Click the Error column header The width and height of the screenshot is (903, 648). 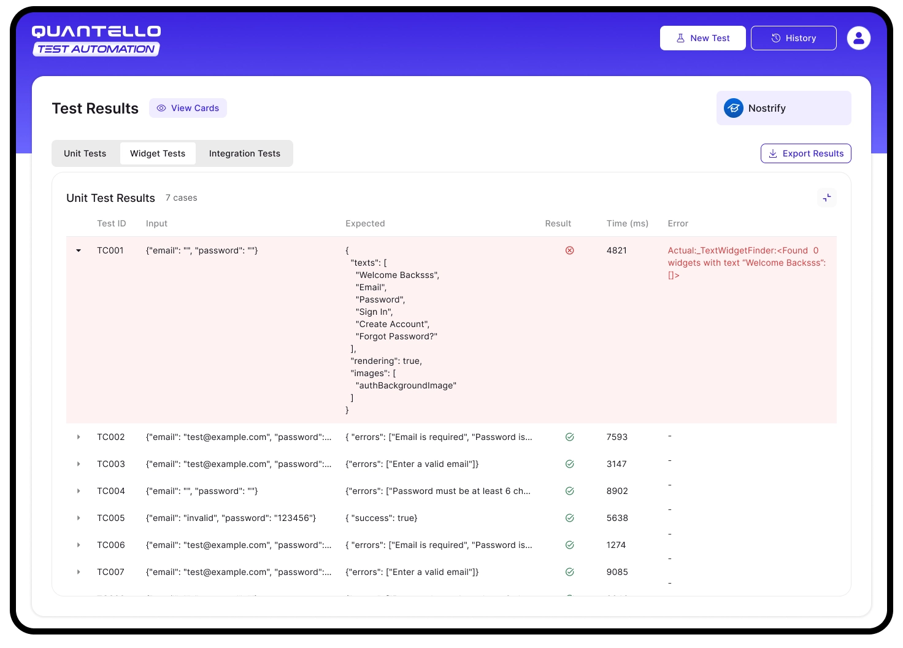click(x=678, y=223)
